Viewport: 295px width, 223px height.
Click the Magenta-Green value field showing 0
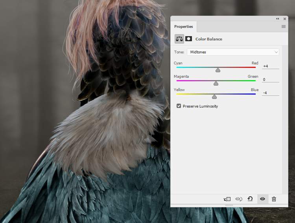click(270, 79)
